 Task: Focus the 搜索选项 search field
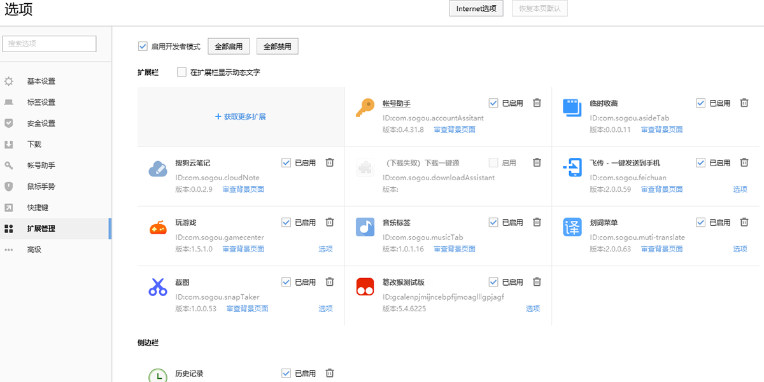pyautogui.click(x=50, y=43)
